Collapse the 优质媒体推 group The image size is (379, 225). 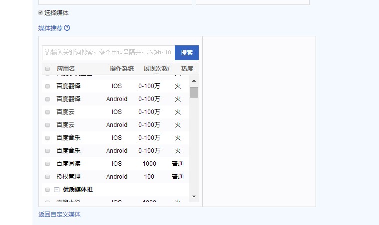(56, 190)
